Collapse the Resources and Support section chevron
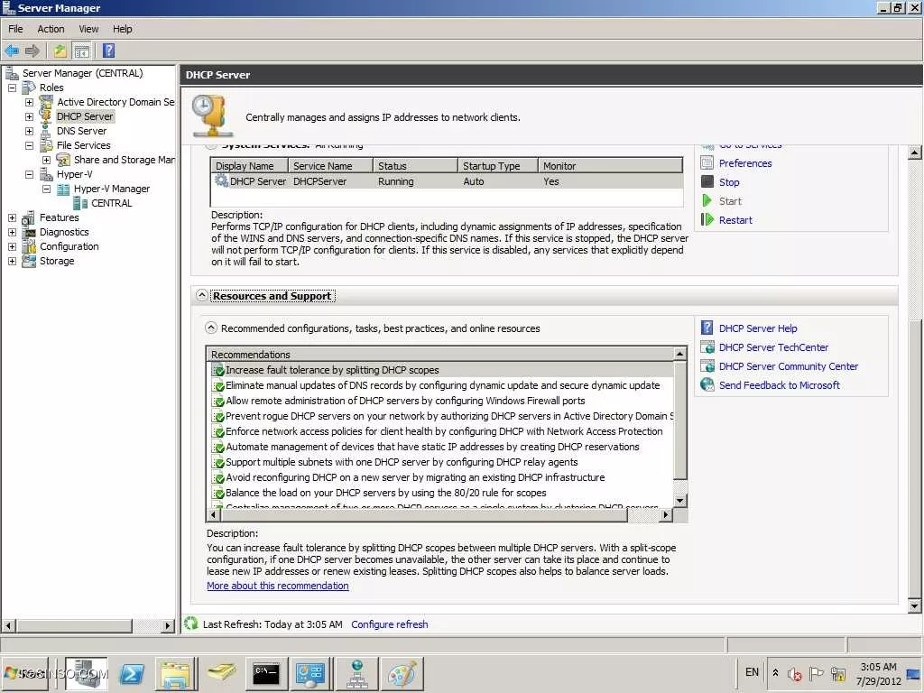This screenshot has height=693, width=924. (x=201, y=295)
